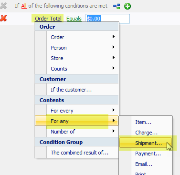Screen dimensions: 180x175
Task: Change the 'All' conditions link
Action: pyautogui.click(x=24, y=6)
